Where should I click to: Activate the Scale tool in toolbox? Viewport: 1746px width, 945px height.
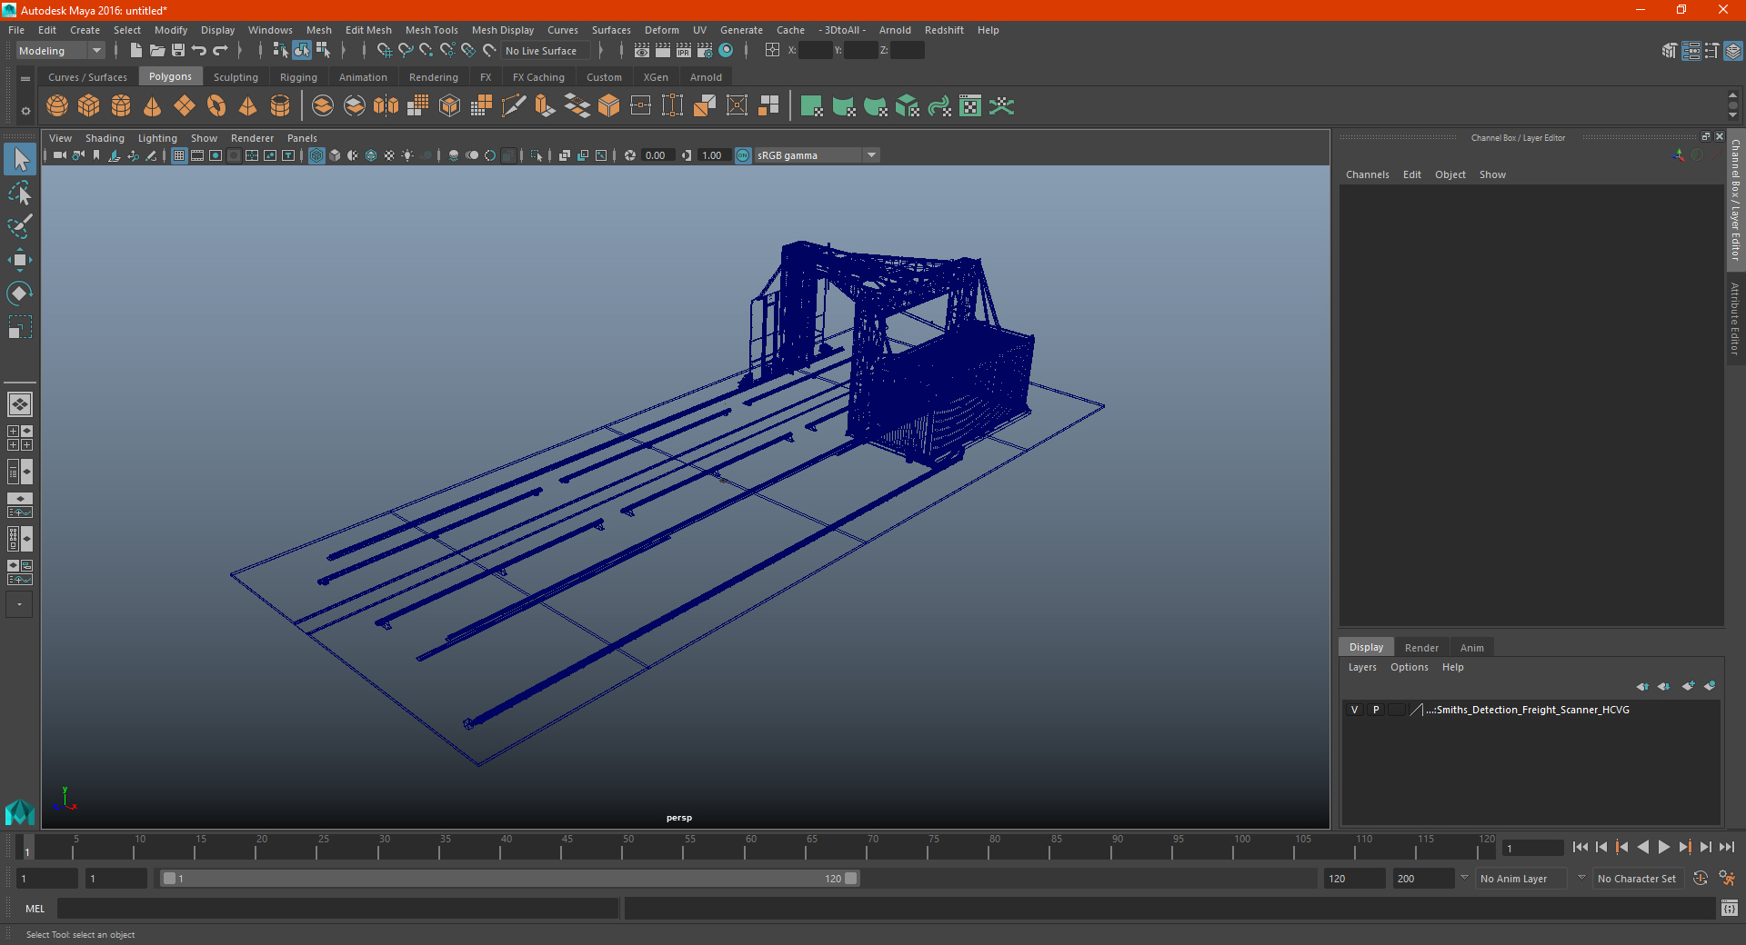pyautogui.click(x=20, y=326)
